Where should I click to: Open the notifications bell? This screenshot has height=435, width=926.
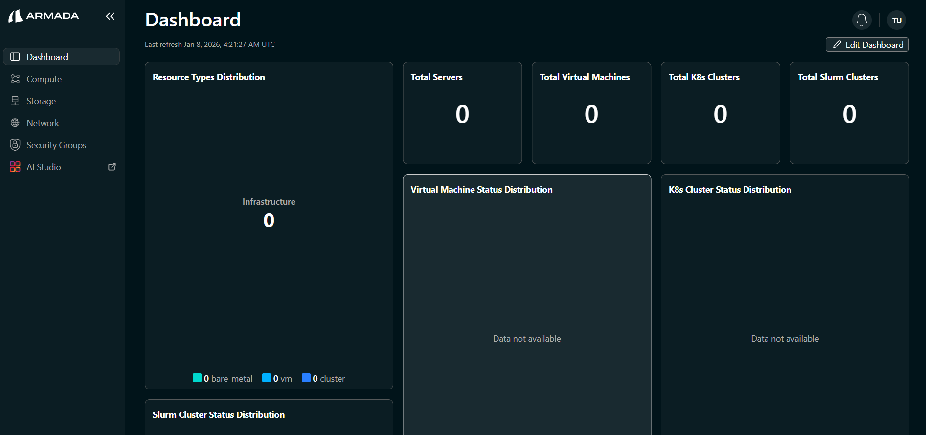coord(861,20)
